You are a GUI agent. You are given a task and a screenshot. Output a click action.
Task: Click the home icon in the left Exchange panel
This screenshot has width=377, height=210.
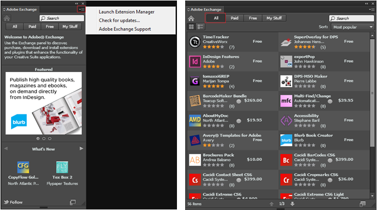pos(7,18)
